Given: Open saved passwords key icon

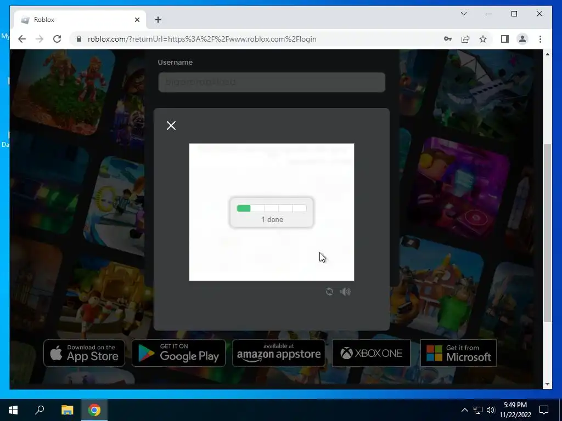Looking at the screenshot, I should tap(448, 39).
